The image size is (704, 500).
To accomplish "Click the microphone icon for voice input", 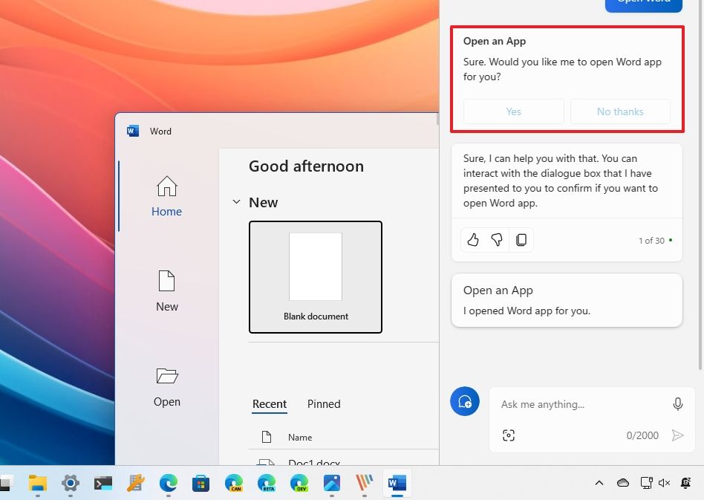I will pyautogui.click(x=677, y=404).
